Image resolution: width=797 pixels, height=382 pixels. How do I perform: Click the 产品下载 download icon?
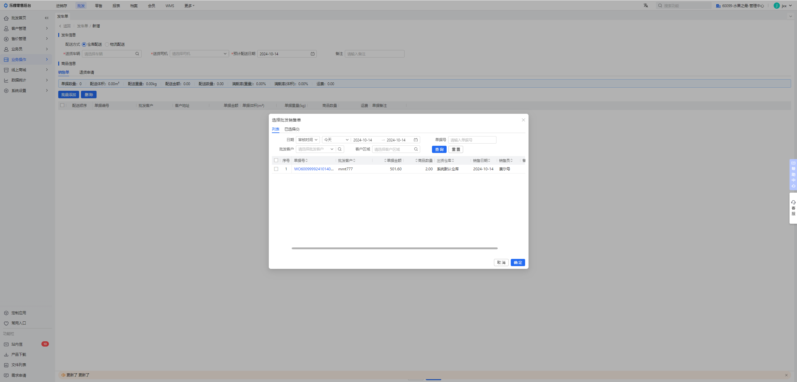click(x=6, y=355)
